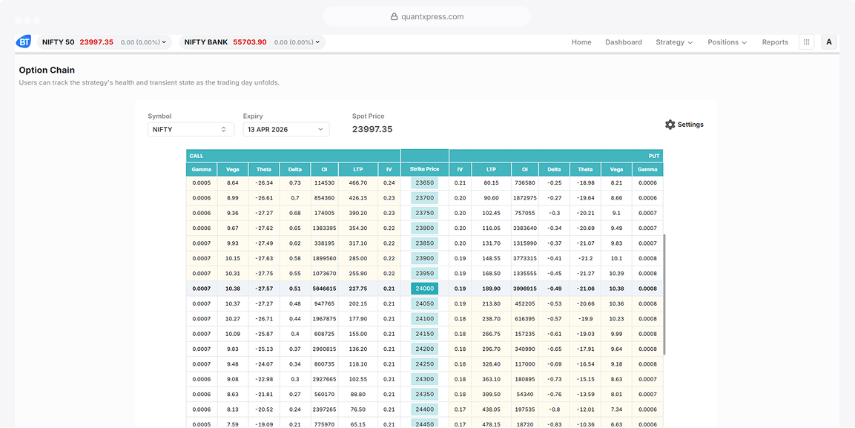Expand the Strategy menu
This screenshot has height=428, width=855.
click(674, 42)
